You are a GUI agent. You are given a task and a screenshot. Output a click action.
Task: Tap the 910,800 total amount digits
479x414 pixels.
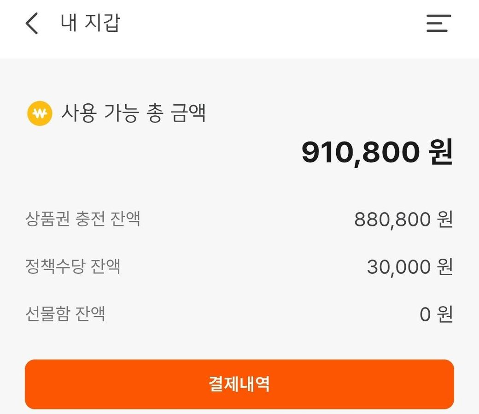(360, 153)
